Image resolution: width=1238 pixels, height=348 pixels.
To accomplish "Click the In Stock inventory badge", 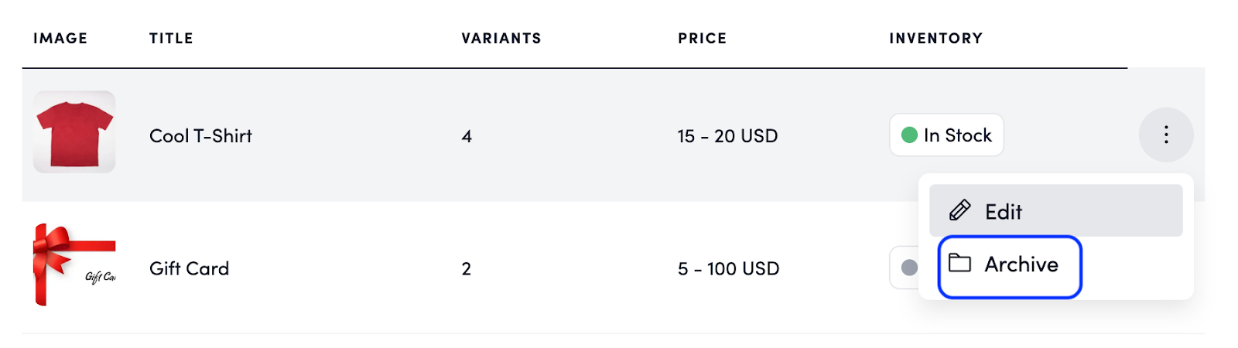I will (946, 135).
